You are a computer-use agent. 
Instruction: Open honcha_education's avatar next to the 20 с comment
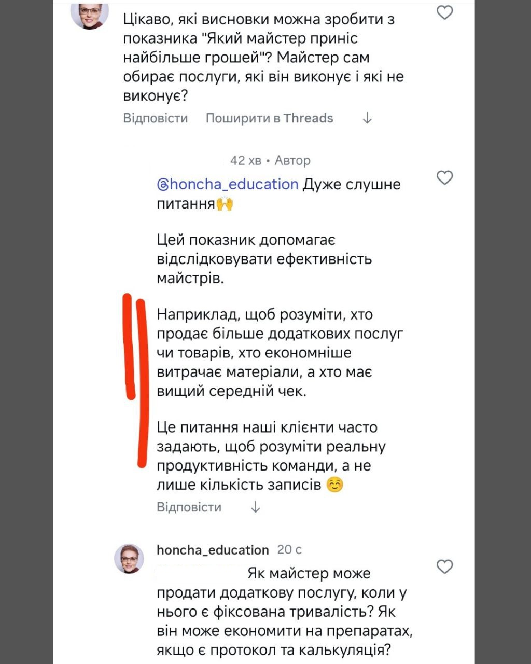129,559
